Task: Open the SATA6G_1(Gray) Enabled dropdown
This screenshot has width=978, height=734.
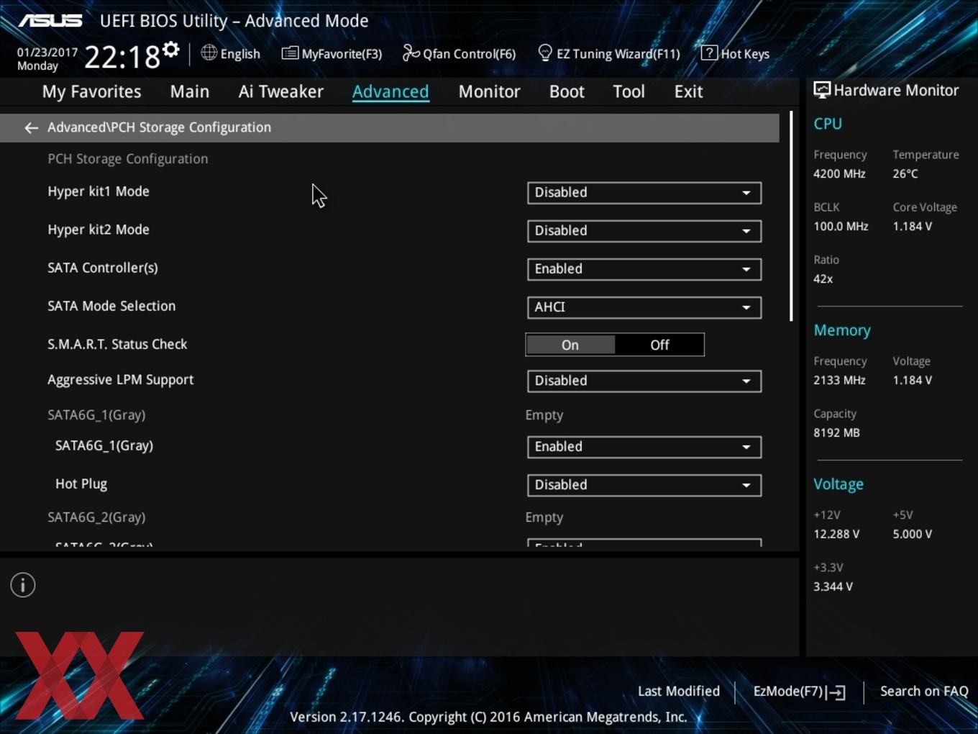Action: point(644,447)
